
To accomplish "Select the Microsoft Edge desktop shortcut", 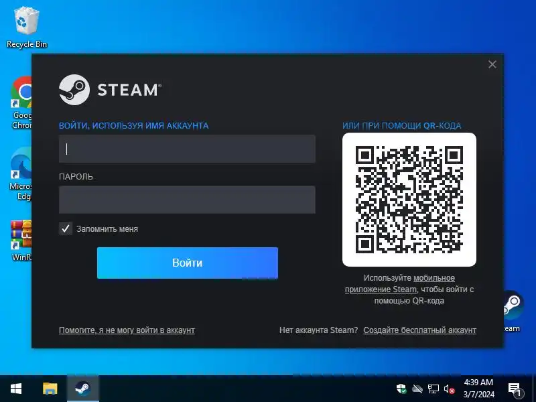I will coord(21,174).
